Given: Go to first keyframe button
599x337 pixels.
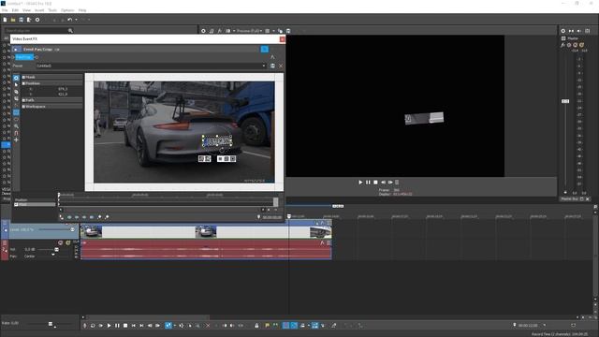Looking at the screenshot, I should click(69, 217).
